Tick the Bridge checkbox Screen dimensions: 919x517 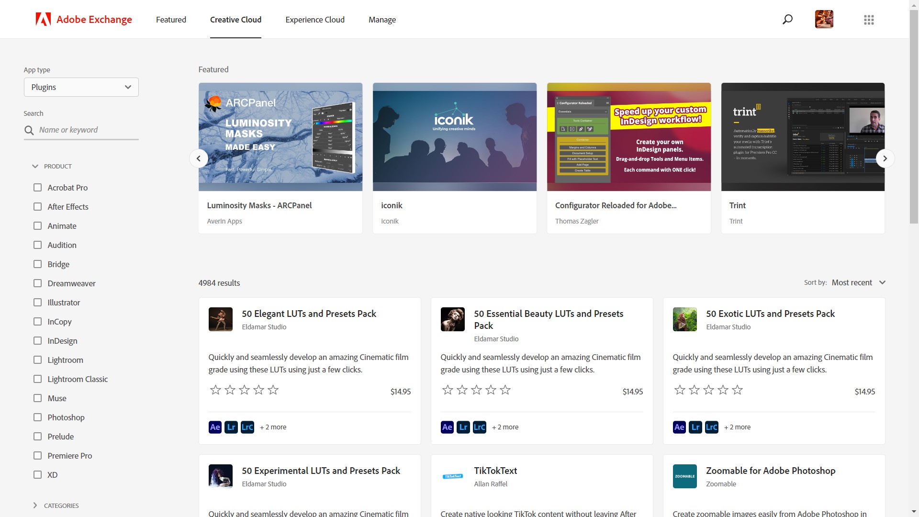point(37,264)
